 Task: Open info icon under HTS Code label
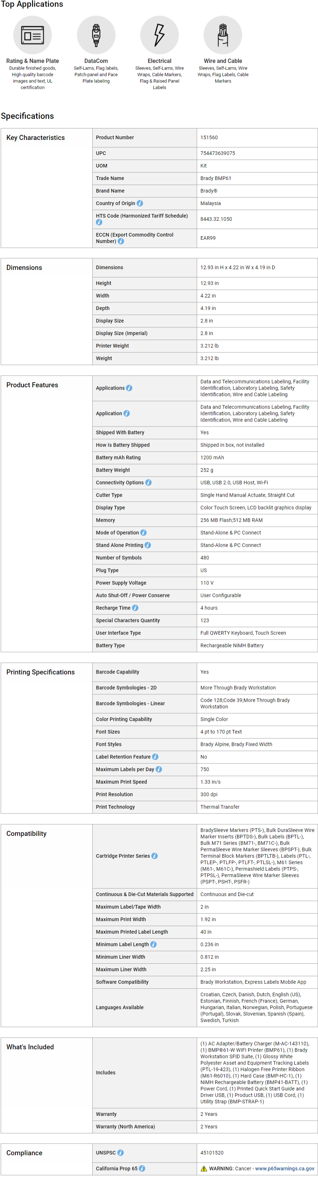tap(99, 222)
